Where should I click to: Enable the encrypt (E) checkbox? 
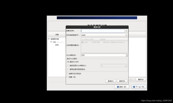coord(67,77)
